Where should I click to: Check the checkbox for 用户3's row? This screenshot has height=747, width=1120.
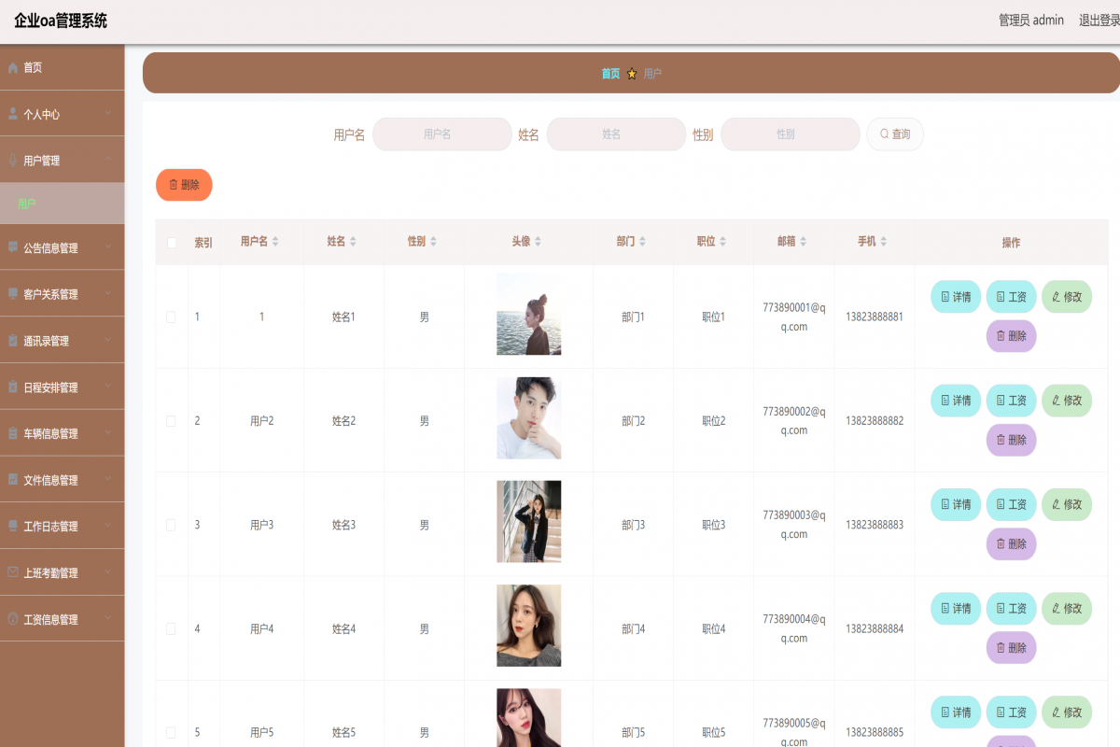pyautogui.click(x=171, y=524)
